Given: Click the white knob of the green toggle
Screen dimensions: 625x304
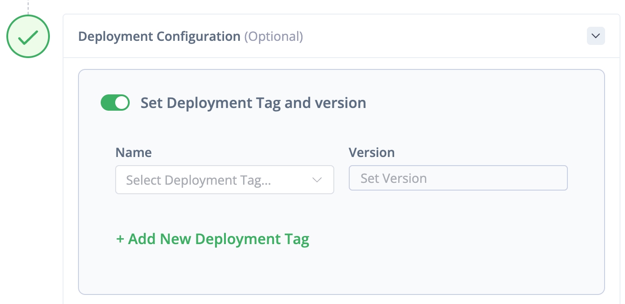Looking at the screenshot, I should coord(122,103).
